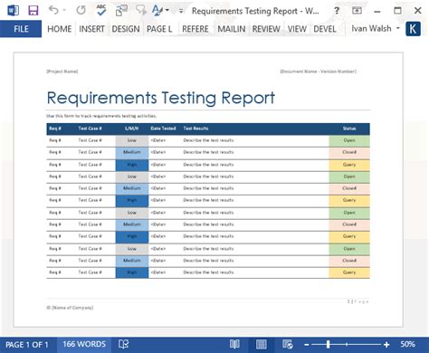The height and width of the screenshot is (353, 429).
Task: Switch to Web Layout view
Action: click(287, 344)
